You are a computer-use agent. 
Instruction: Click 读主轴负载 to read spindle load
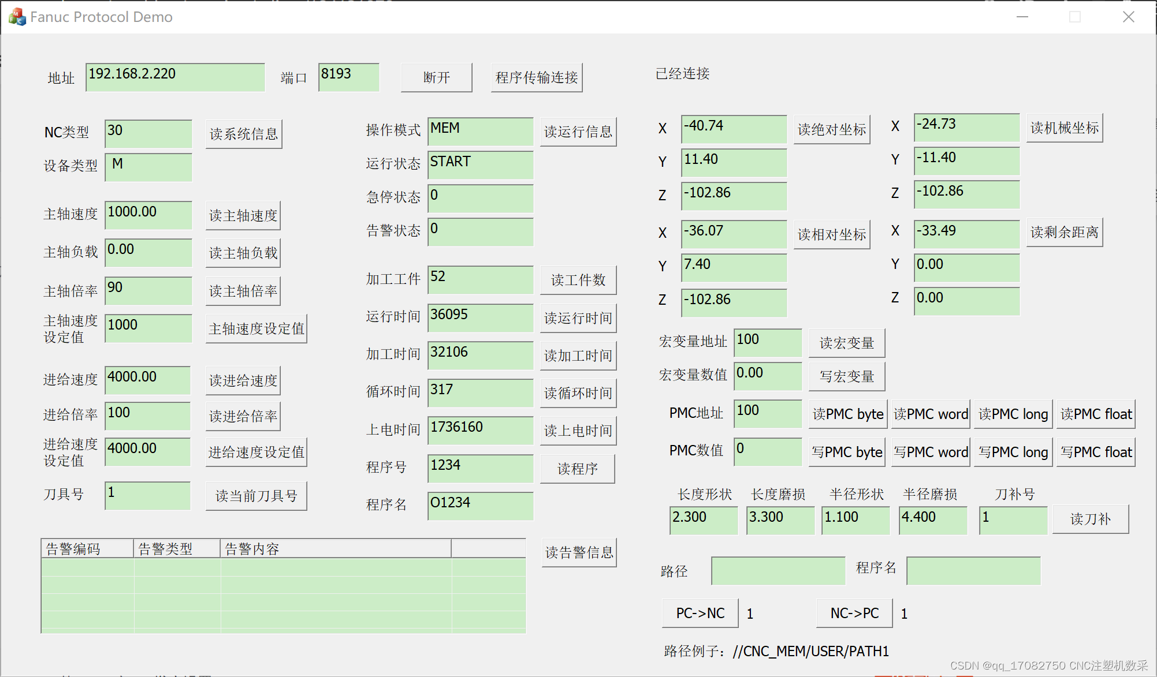point(242,253)
